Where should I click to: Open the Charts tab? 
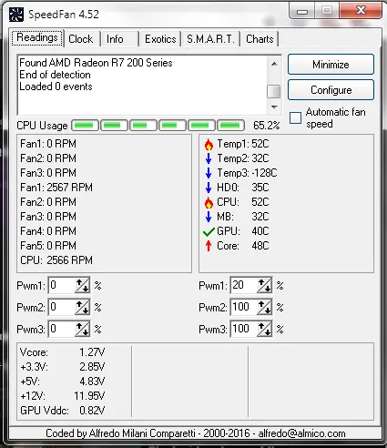260,39
